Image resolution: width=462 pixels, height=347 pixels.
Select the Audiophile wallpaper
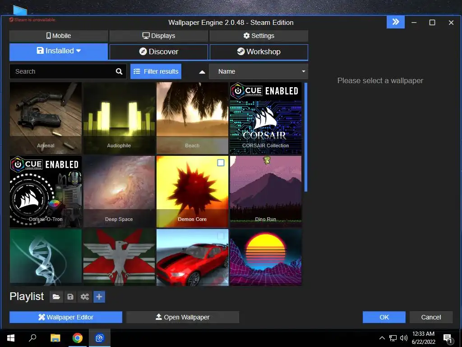[119, 118]
